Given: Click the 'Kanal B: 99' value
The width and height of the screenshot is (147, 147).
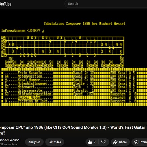Looking at the screenshot, I should pyautogui.click(x=83, y=76).
